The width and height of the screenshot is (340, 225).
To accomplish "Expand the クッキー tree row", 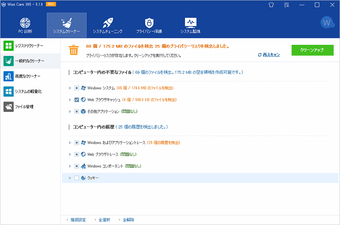I will [x=70, y=178].
